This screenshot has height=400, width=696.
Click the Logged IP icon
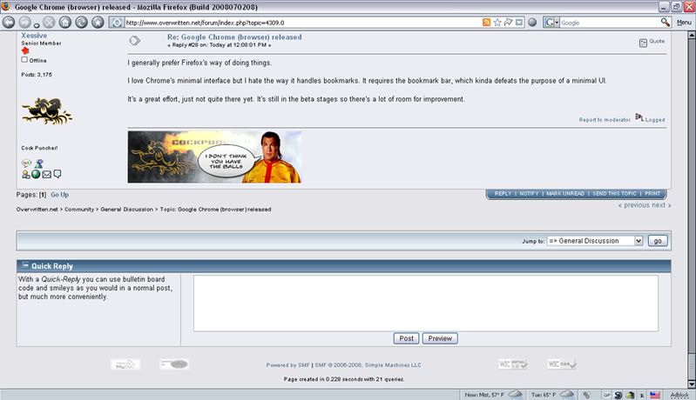tap(639, 117)
